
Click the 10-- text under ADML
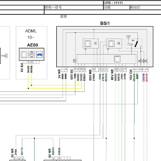click(x=31, y=37)
